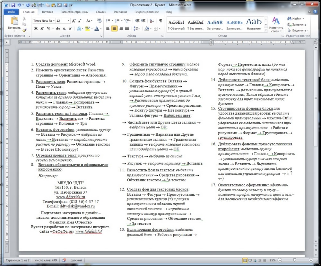Open the Times New Roman font name dropdown
Screen dimensions: 321x266
[x=54, y=20]
